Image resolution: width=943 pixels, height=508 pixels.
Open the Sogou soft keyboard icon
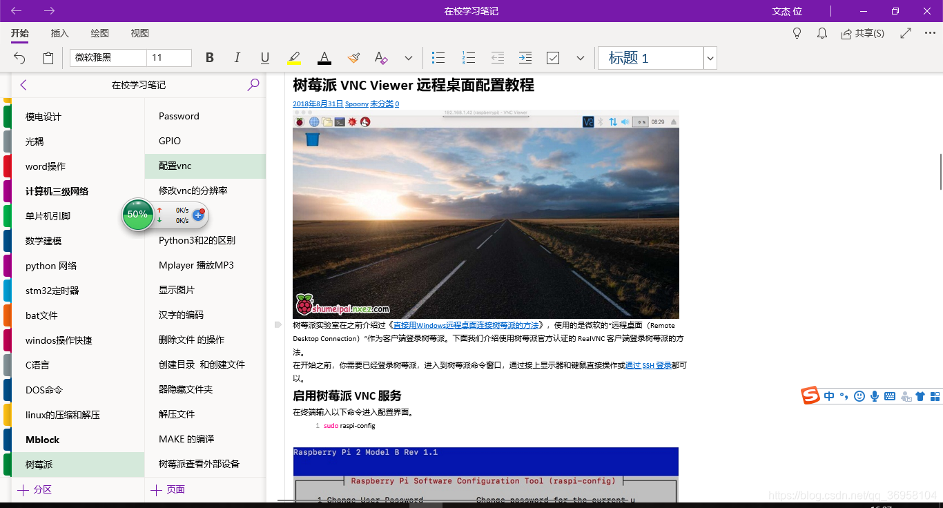coord(890,396)
